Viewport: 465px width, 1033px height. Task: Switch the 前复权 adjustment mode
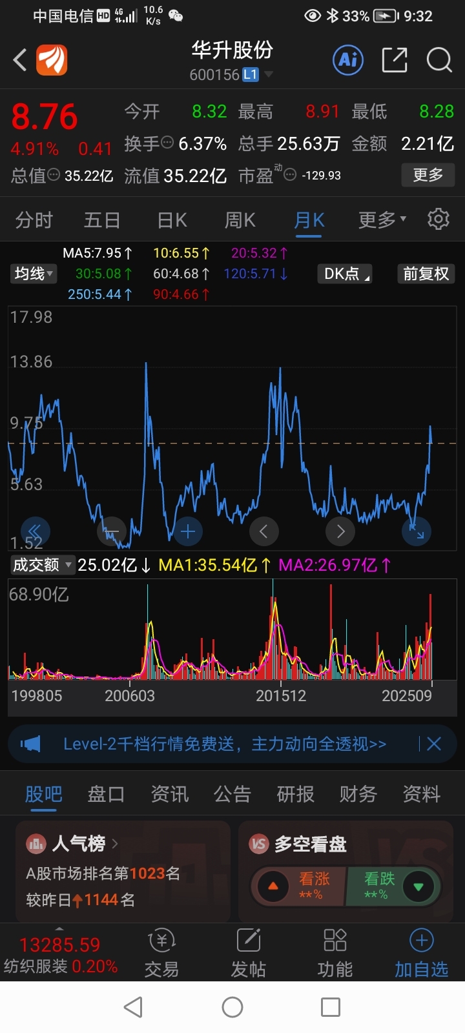pos(426,274)
